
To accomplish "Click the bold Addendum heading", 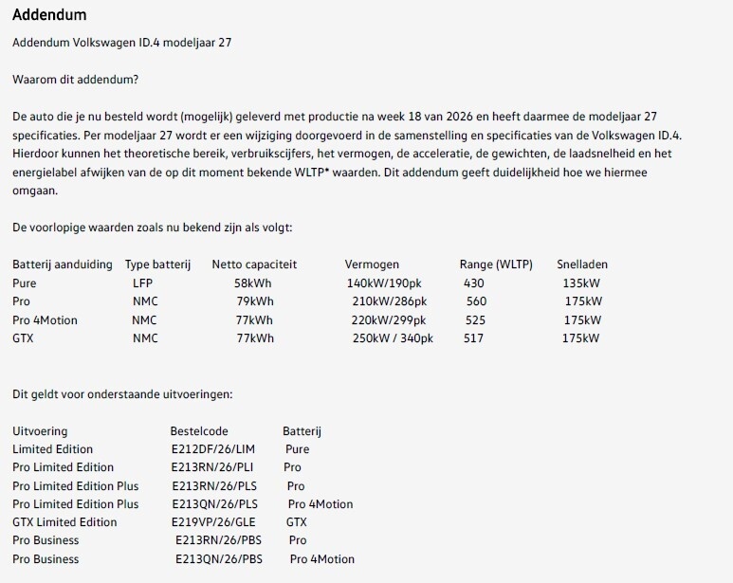I will (49, 15).
